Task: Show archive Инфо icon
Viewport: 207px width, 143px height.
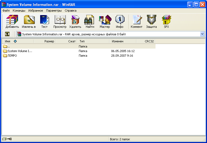Action: click(120, 20)
